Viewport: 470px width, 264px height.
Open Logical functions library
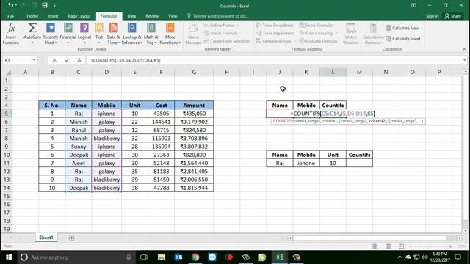pyautogui.click(x=84, y=34)
